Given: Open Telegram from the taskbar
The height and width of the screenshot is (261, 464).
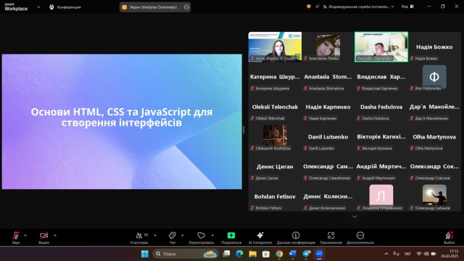Looking at the screenshot, I should point(306,254).
